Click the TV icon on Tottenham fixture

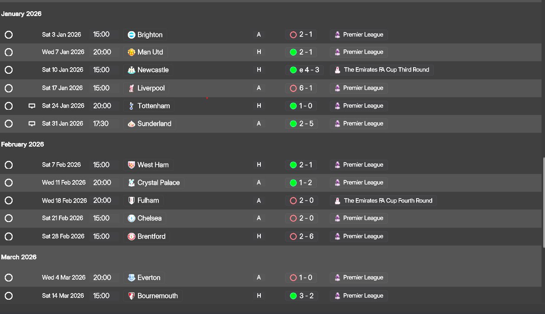[x=32, y=106]
